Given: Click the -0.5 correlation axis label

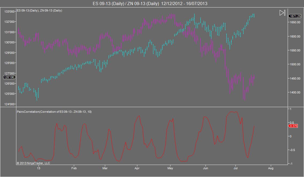Looking at the screenshot, I should coord(292,150).
